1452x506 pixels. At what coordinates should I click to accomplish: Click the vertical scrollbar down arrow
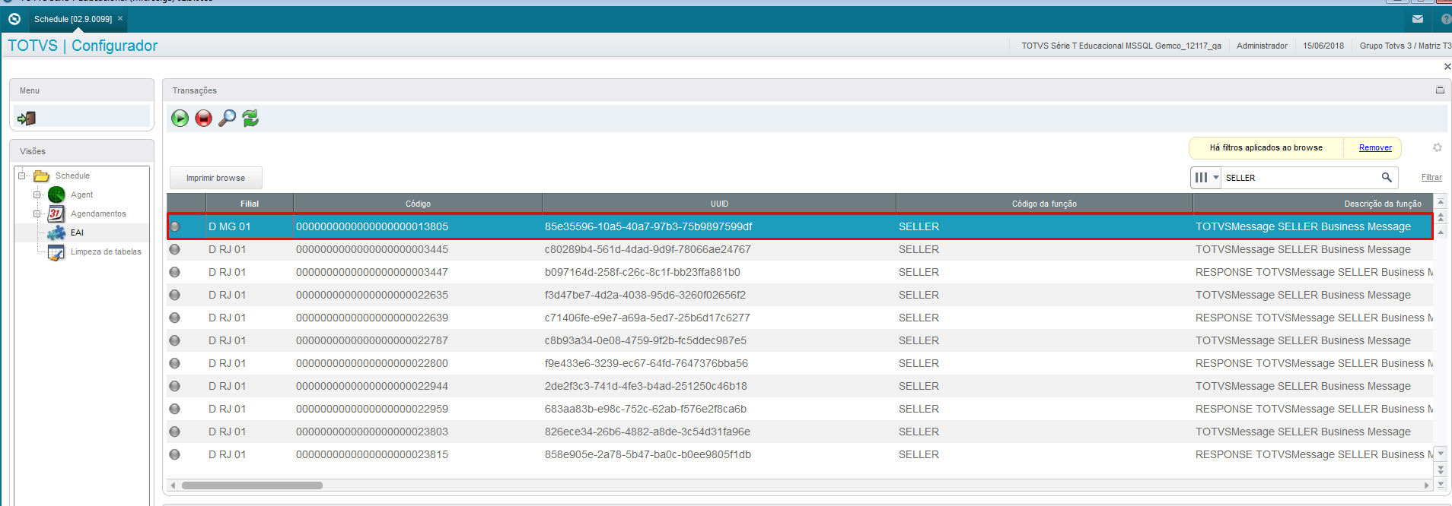pyautogui.click(x=1441, y=454)
